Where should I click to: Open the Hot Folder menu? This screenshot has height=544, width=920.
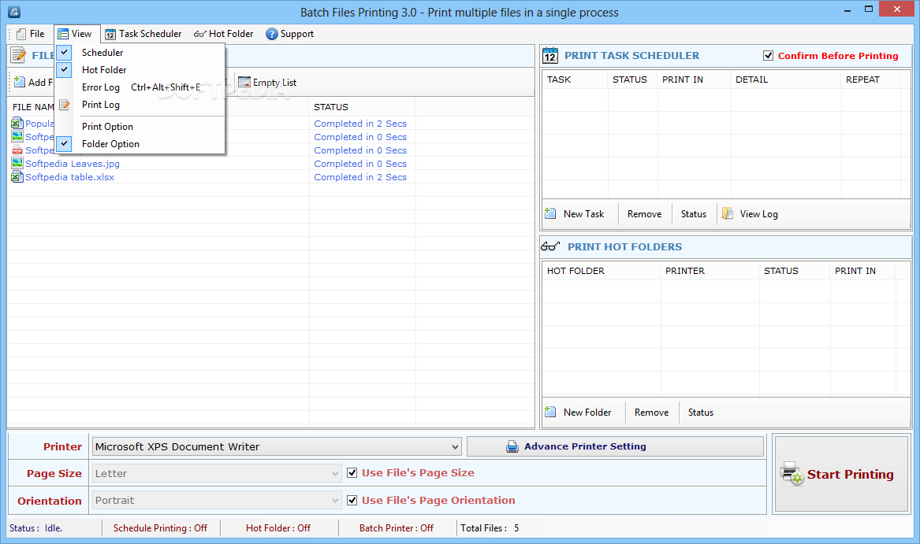pyautogui.click(x=224, y=34)
